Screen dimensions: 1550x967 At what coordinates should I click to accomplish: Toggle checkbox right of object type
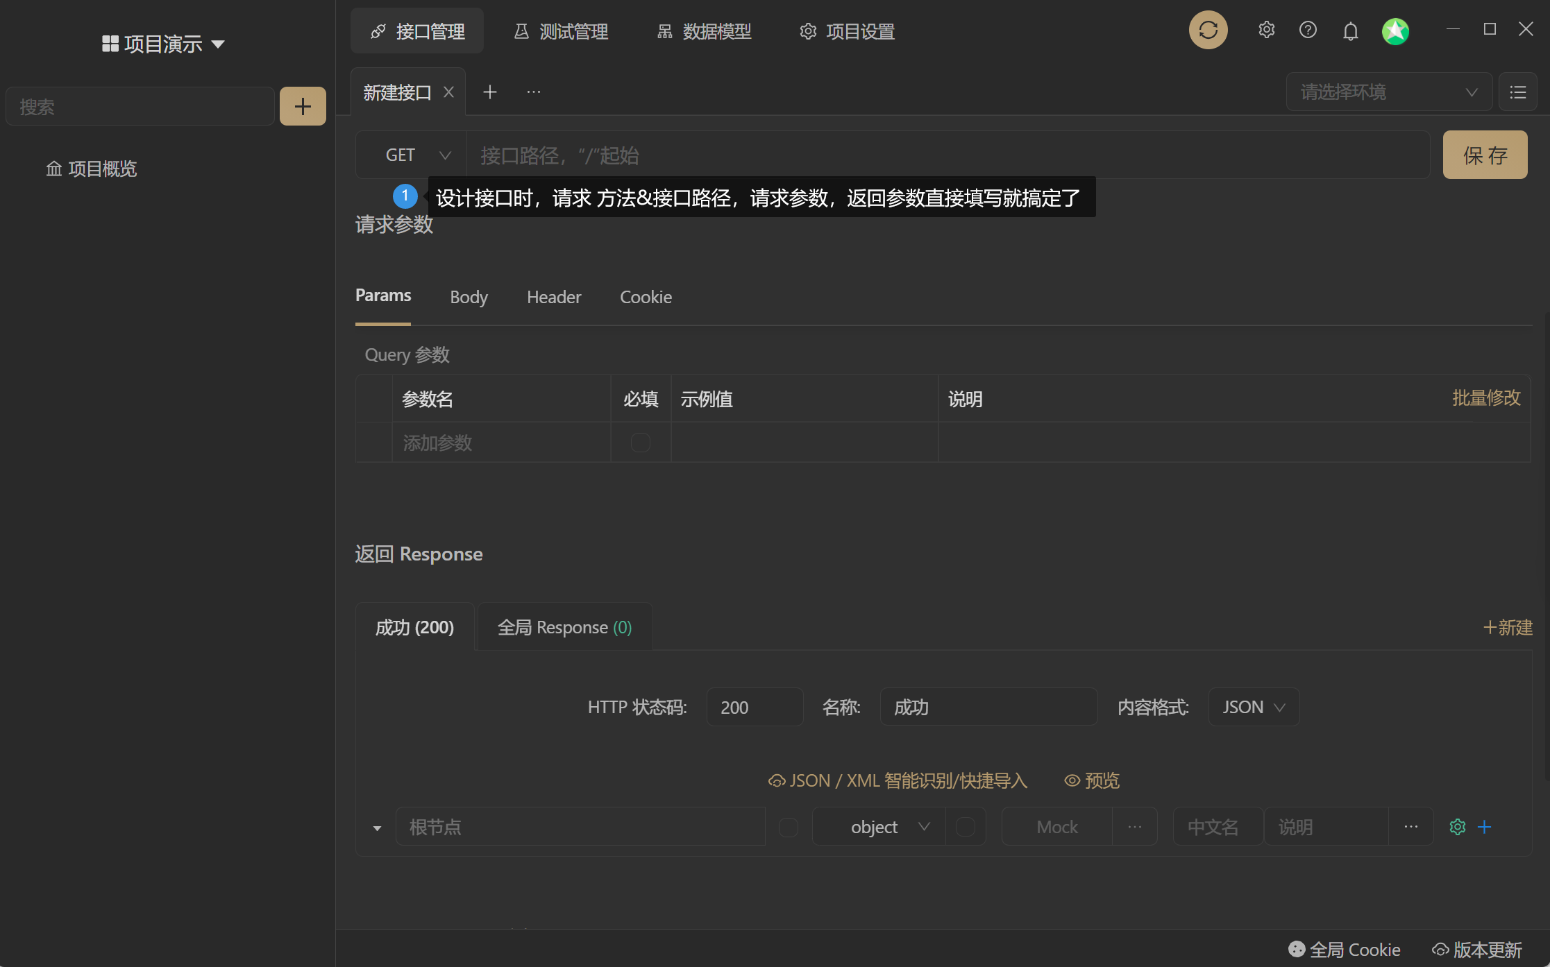(965, 827)
